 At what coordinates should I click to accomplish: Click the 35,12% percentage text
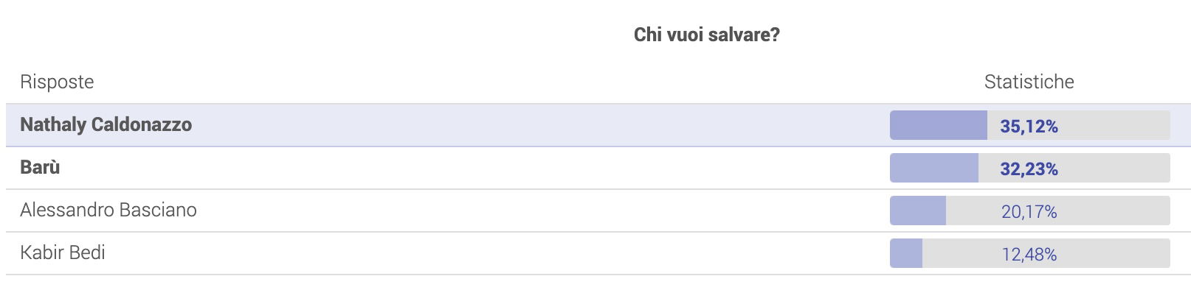[1029, 127]
